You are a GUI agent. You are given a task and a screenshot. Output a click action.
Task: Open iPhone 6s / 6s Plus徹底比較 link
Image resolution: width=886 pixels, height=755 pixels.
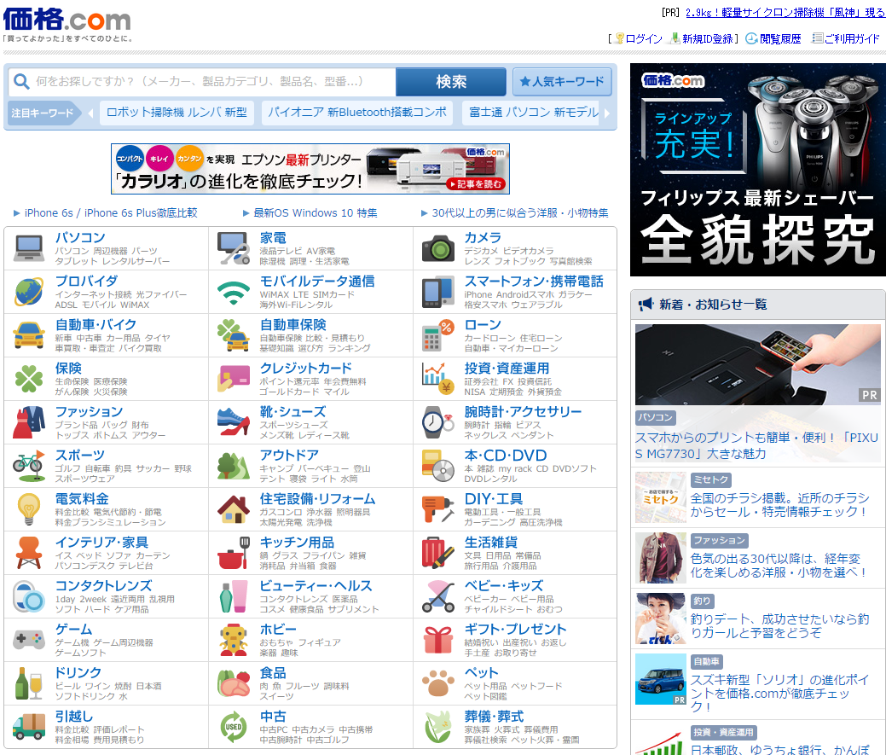pyautogui.click(x=111, y=213)
